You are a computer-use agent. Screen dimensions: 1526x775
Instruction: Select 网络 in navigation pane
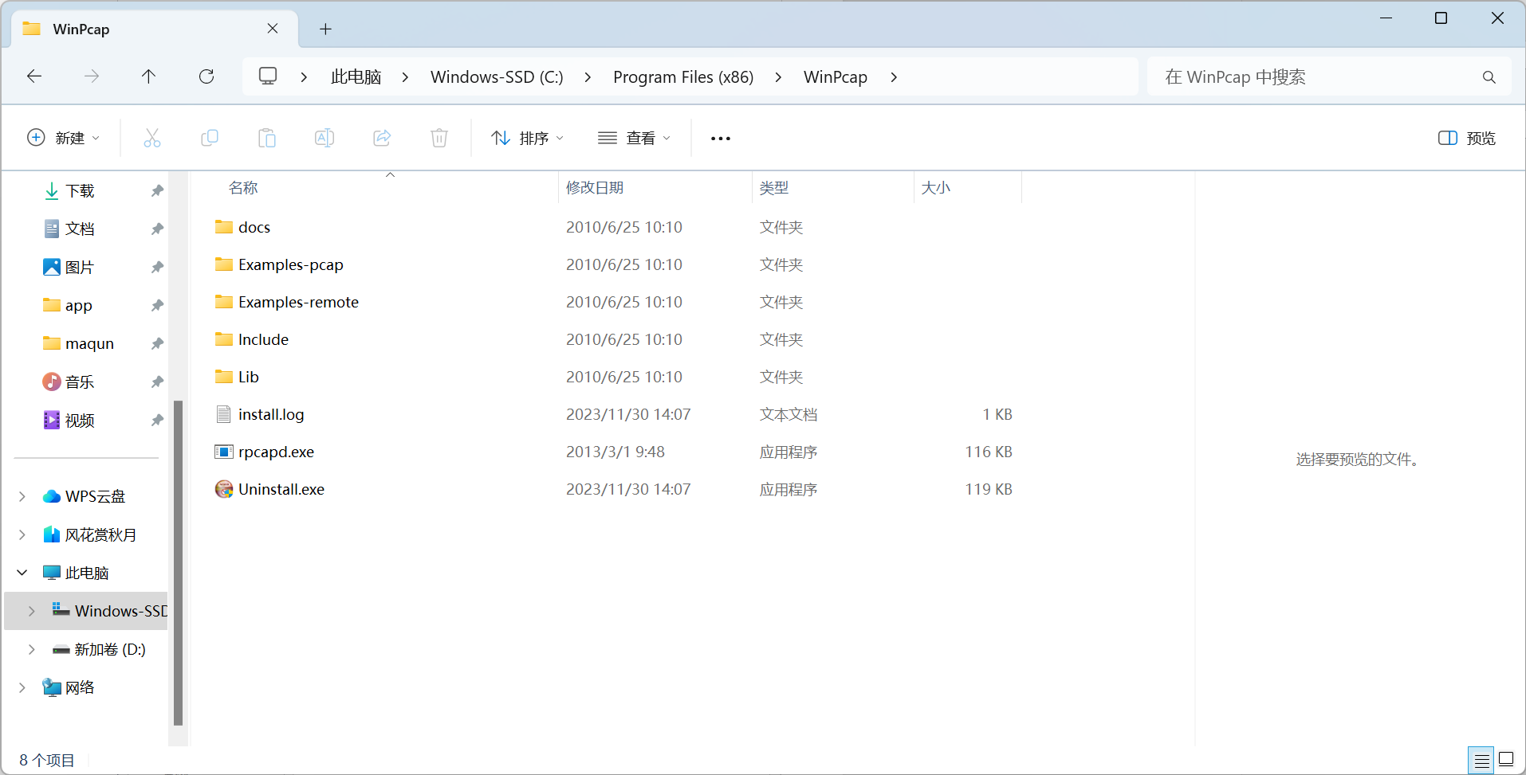[80, 687]
